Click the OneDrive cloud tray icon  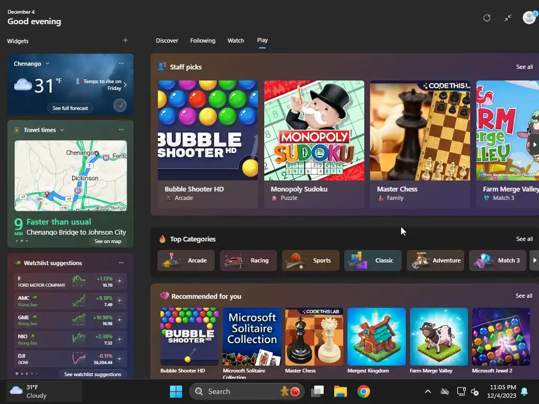pyautogui.click(x=444, y=391)
